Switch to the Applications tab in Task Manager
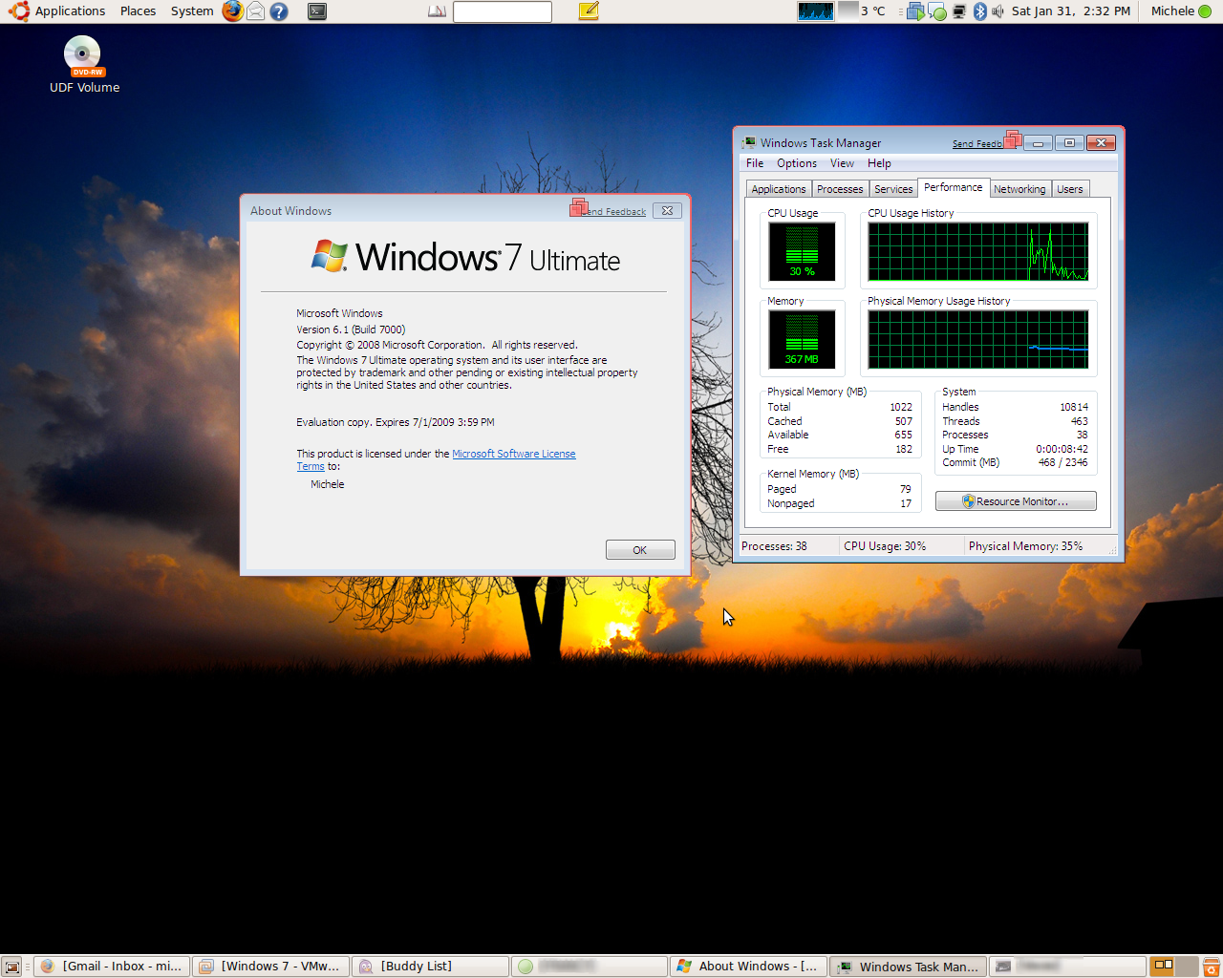Viewport: 1223px width, 978px height. coord(779,189)
